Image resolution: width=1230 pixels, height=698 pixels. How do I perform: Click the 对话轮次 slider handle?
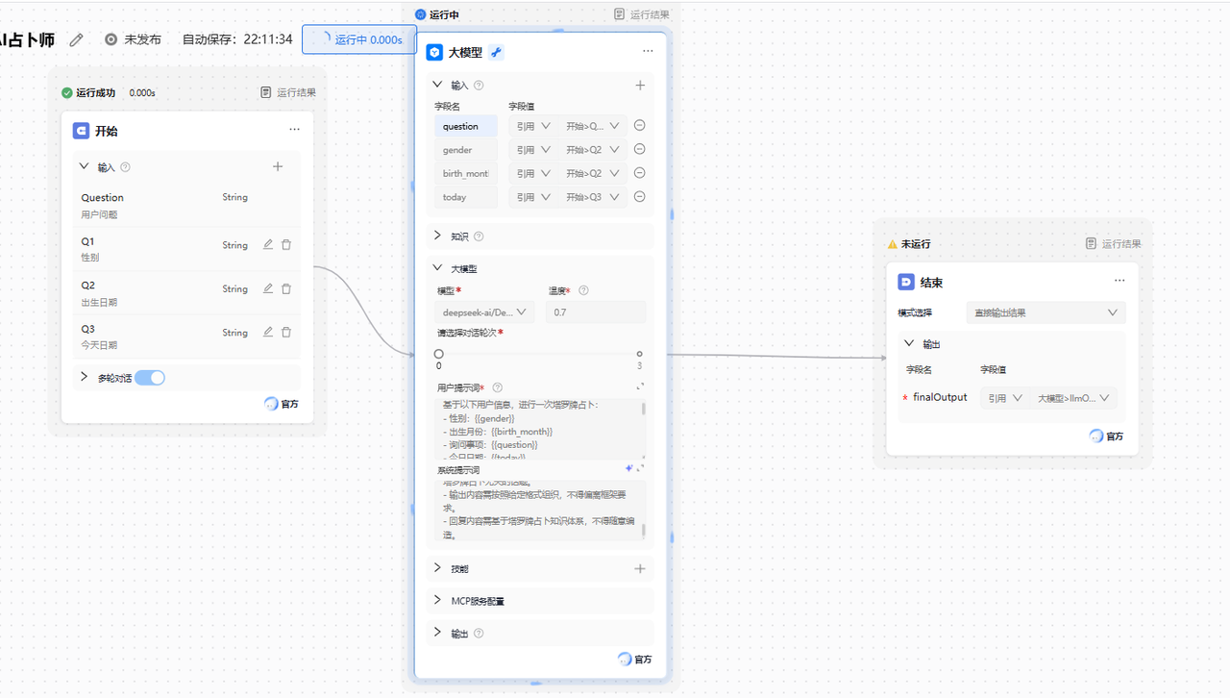tap(439, 354)
